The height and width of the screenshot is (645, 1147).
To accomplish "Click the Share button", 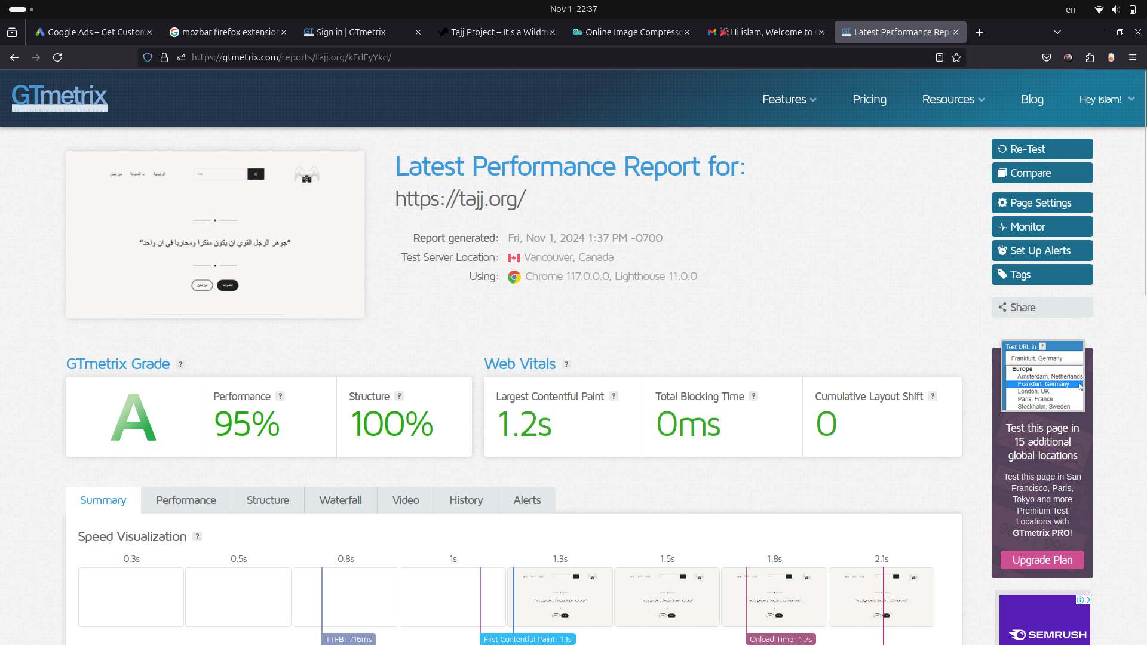I will (1042, 307).
